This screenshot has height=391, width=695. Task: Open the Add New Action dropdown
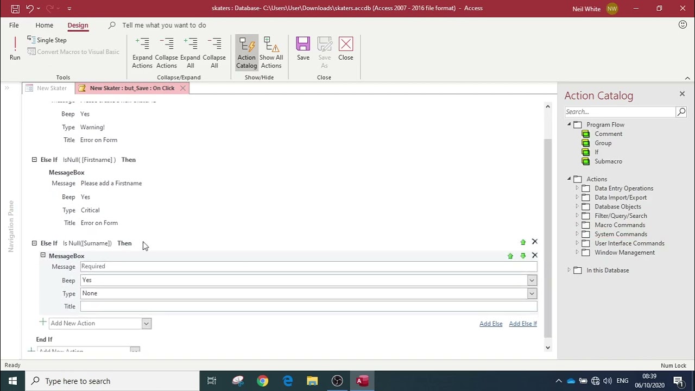tap(146, 324)
